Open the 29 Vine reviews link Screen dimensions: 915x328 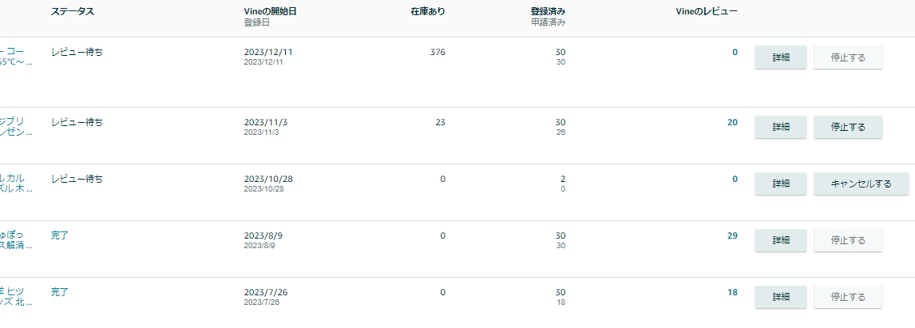click(732, 235)
